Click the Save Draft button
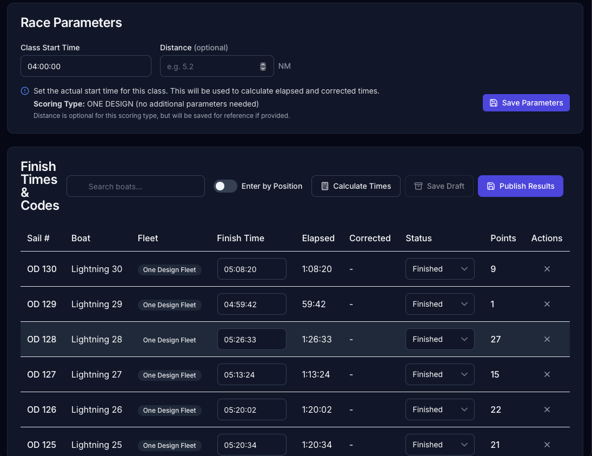The height and width of the screenshot is (456, 592). click(439, 186)
